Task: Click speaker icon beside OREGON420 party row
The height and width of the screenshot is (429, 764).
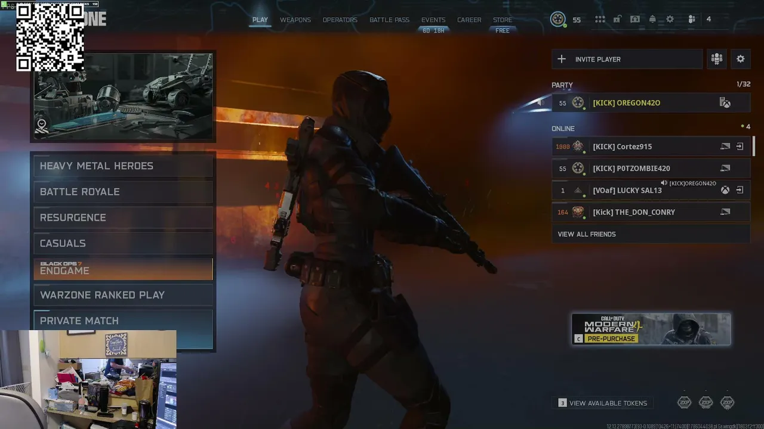Action: (541, 102)
